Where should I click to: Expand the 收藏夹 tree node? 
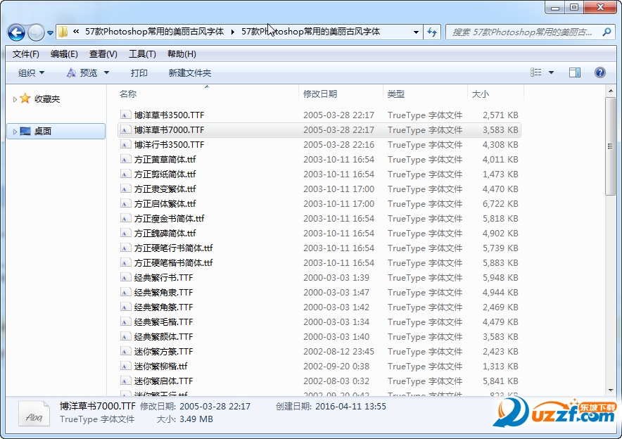pyautogui.click(x=15, y=99)
